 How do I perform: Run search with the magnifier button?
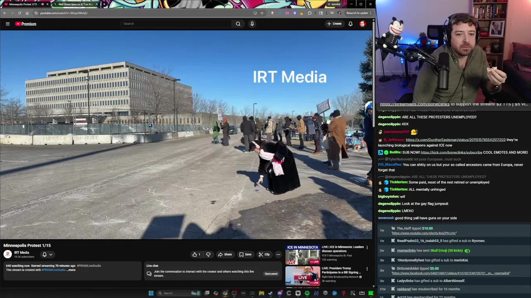[238, 24]
